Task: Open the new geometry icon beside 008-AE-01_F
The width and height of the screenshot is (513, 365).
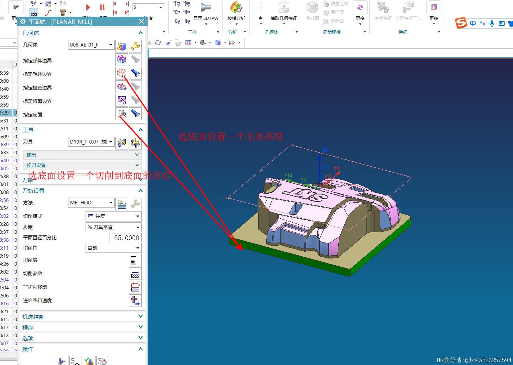Action: (x=122, y=46)
